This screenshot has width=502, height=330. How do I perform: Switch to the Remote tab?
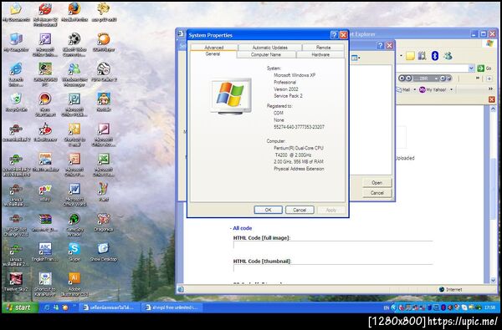click(323, 48)
